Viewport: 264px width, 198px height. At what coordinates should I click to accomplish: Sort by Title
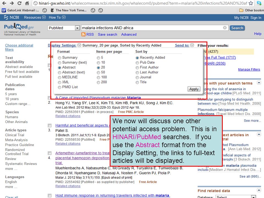point(137,82)
